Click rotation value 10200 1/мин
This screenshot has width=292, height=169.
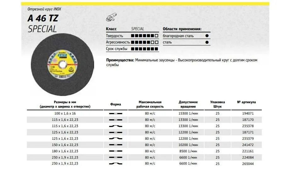click(188, 145)
